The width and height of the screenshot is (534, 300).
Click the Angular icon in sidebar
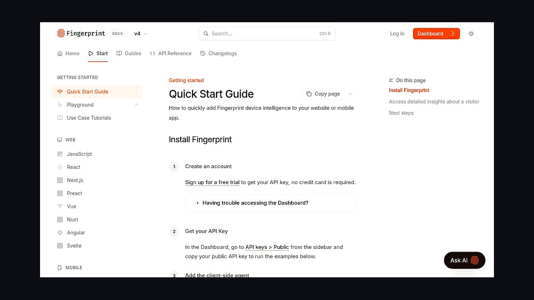click(x=60, y=233)
